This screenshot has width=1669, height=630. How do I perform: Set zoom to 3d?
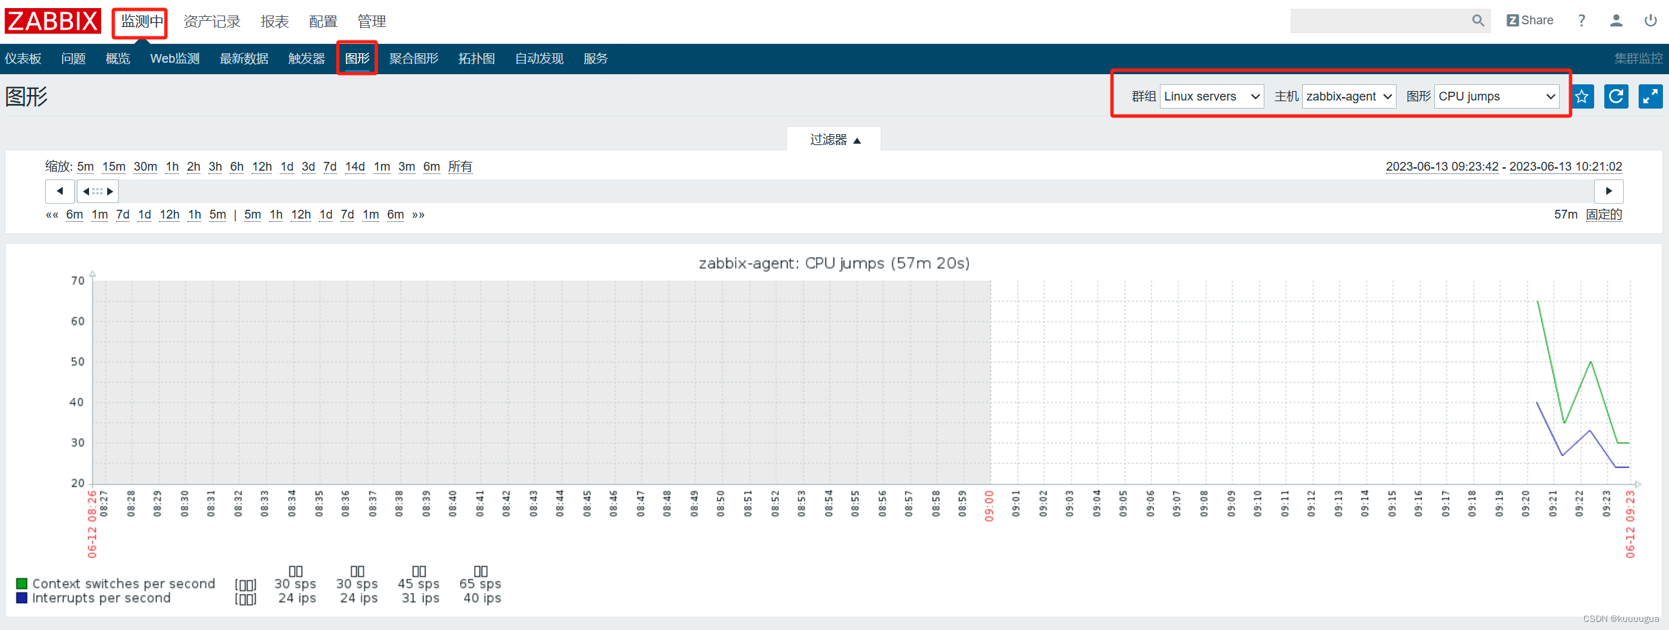tap(308, 167)
